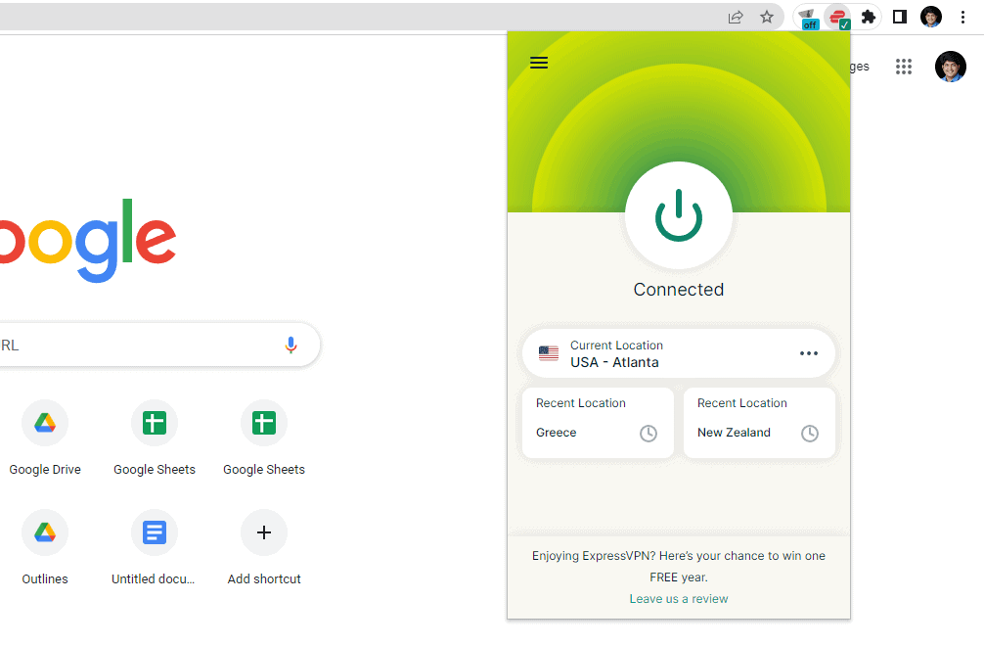Click the Leave us a review link
984x646 pixels.
click(x=678, y=598)
